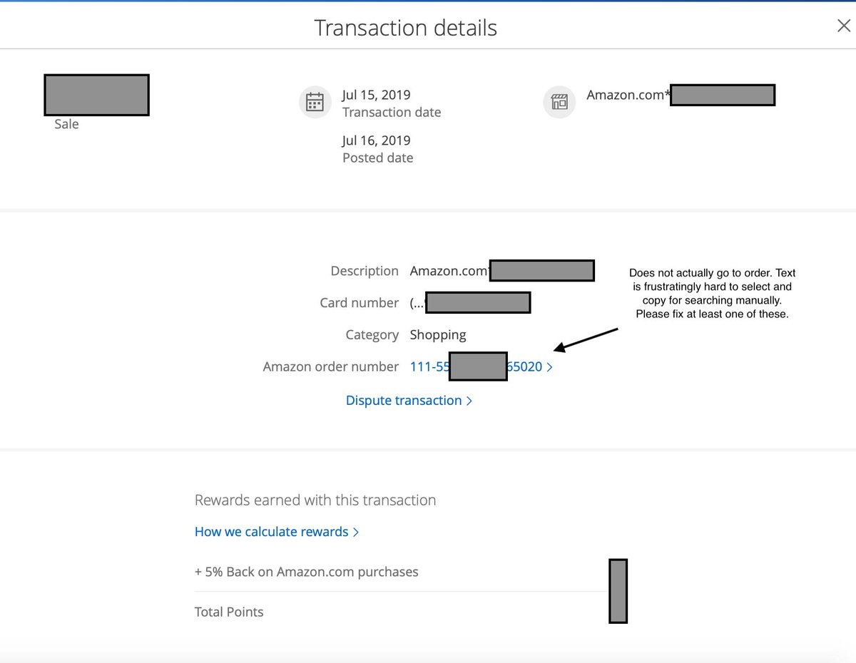Click the Jul 15, 2019 transaction date
The height and width of the screenshot is (663, 856).
(x=376, y=95)
